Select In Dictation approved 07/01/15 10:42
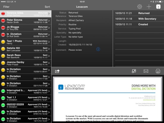Image resolution: width=164 pixels, height=123 pixels. tap(26, 112)
